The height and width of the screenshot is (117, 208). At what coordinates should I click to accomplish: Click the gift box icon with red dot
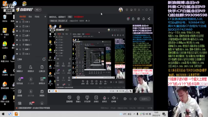[128, 19]
